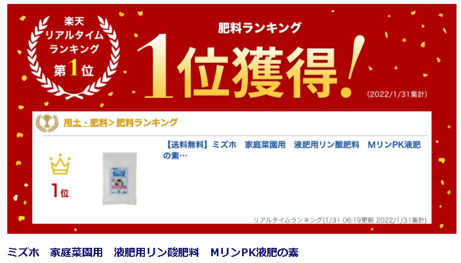Click the laurel wreath ranking badge

74,57
